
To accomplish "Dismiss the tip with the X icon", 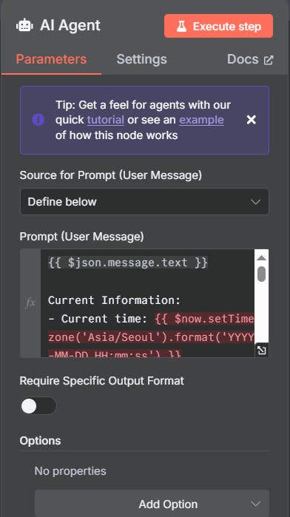I will tap(251, 120).
